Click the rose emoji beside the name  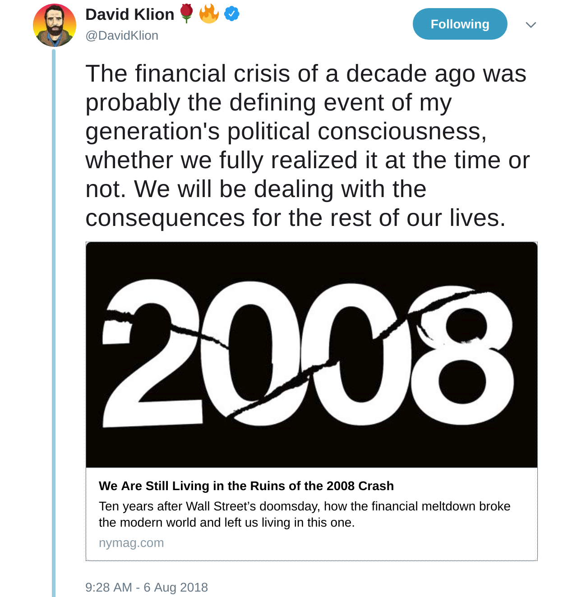click(186, 14)
